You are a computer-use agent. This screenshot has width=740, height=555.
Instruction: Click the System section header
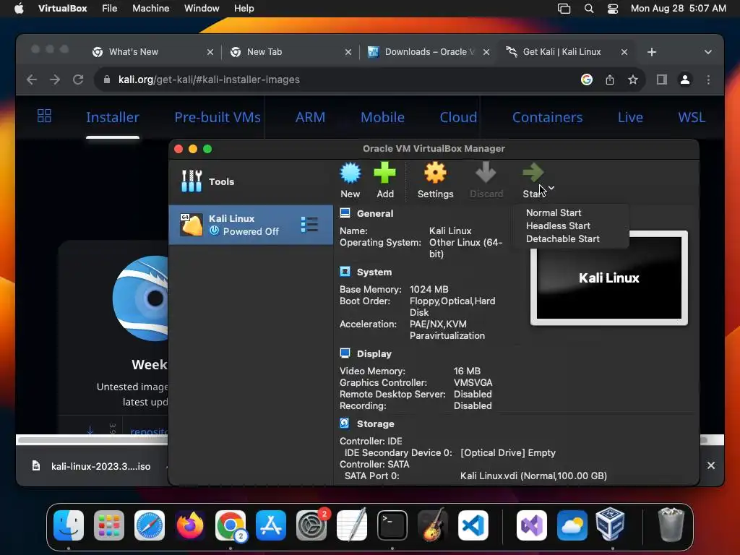pos(374,272)
